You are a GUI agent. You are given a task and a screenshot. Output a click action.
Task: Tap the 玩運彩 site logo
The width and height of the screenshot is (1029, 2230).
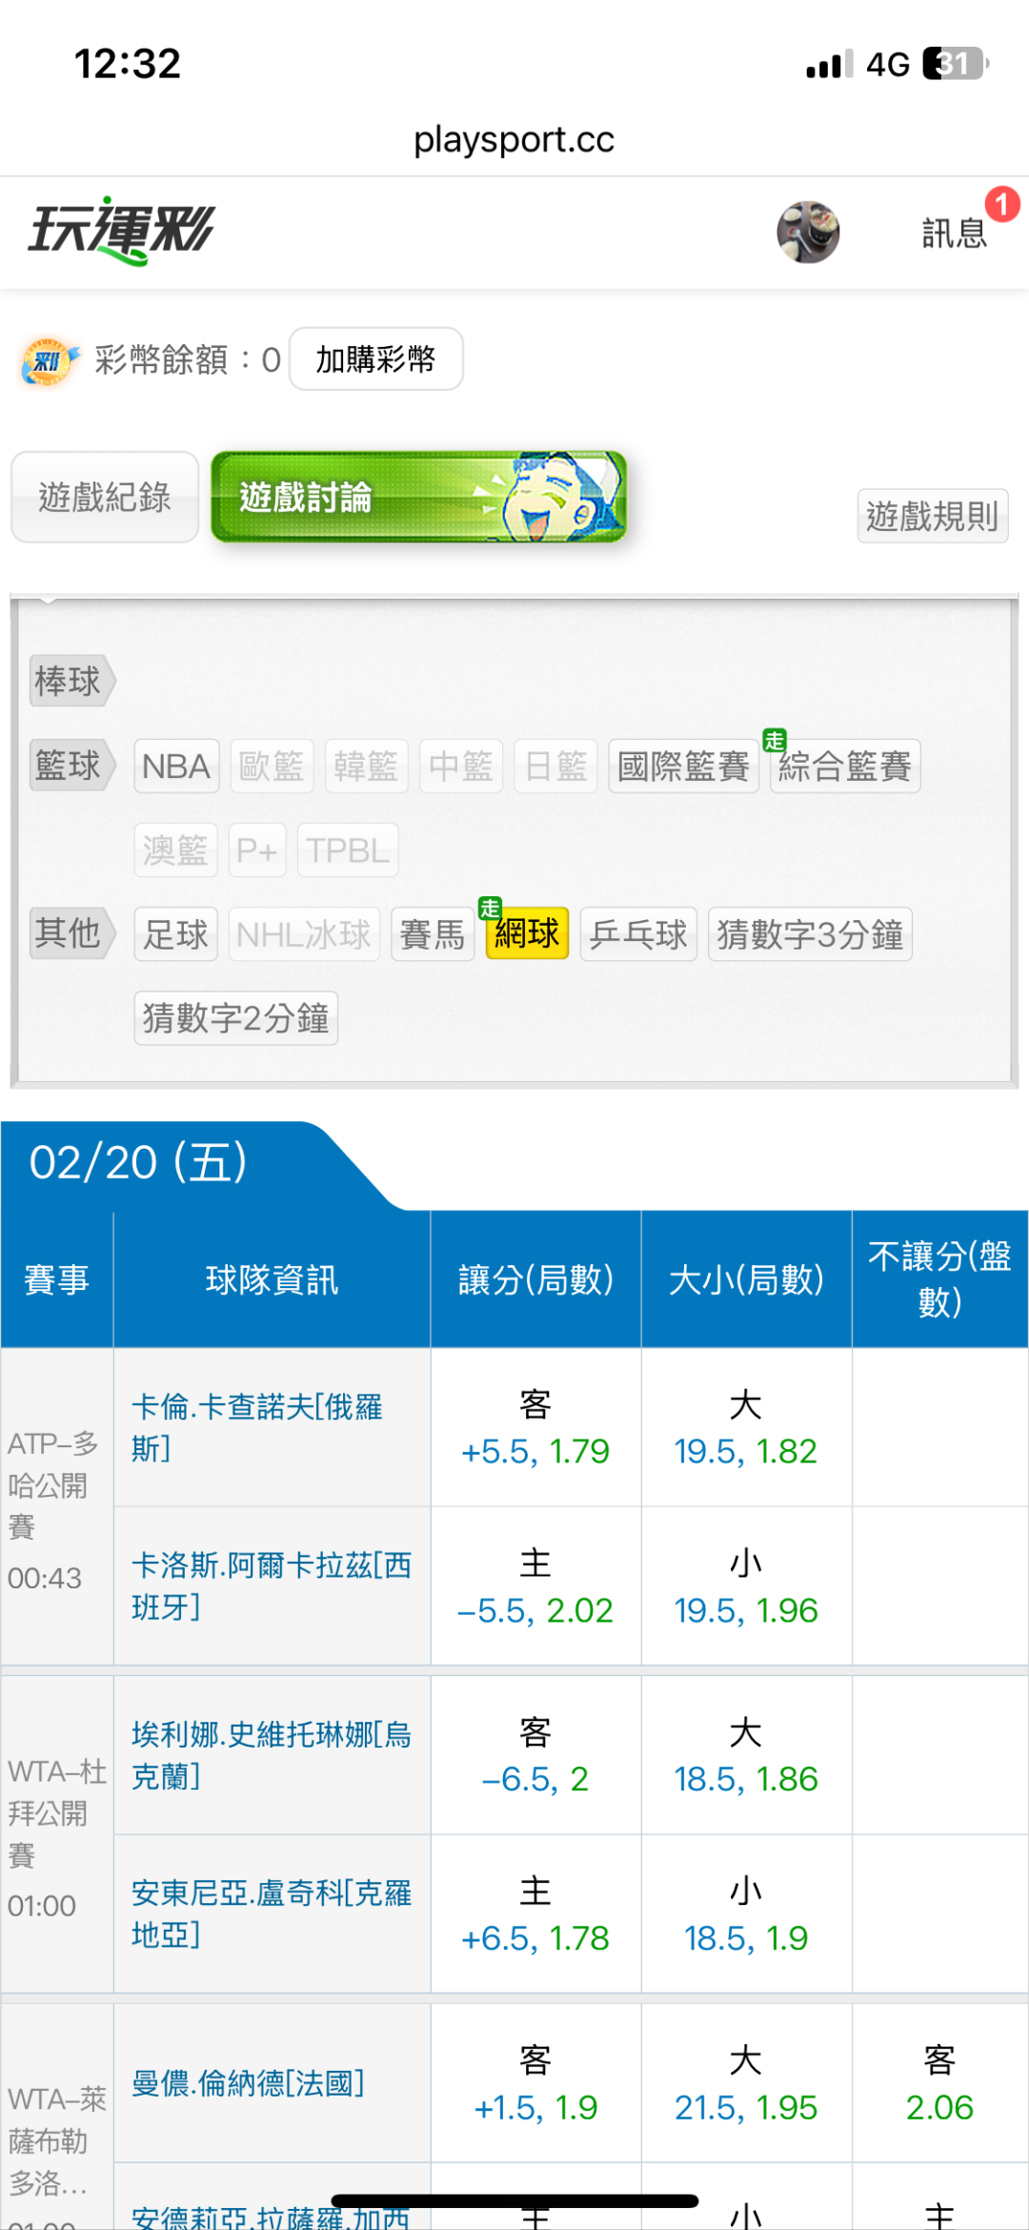coord(122,231)
